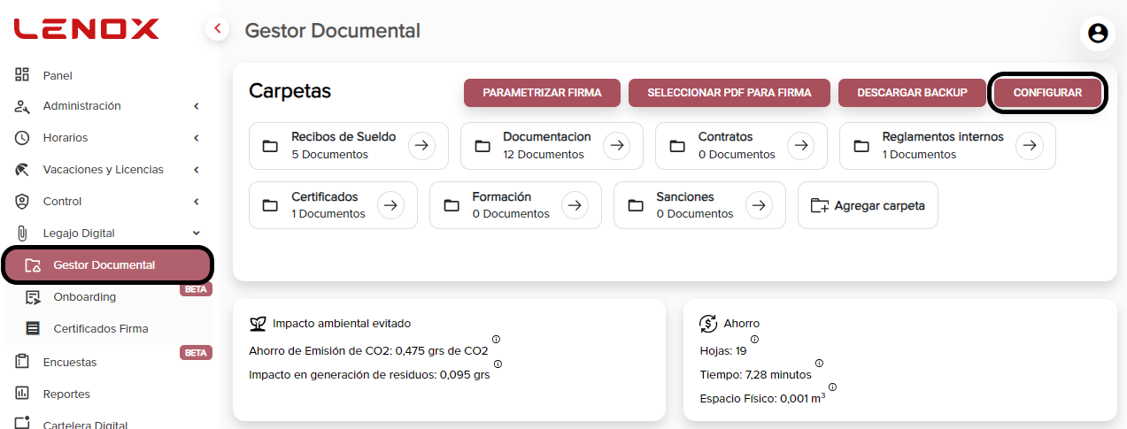1127x429 pixels.
Task: Click the Gestor Documental page title
Action: [332, 30]
